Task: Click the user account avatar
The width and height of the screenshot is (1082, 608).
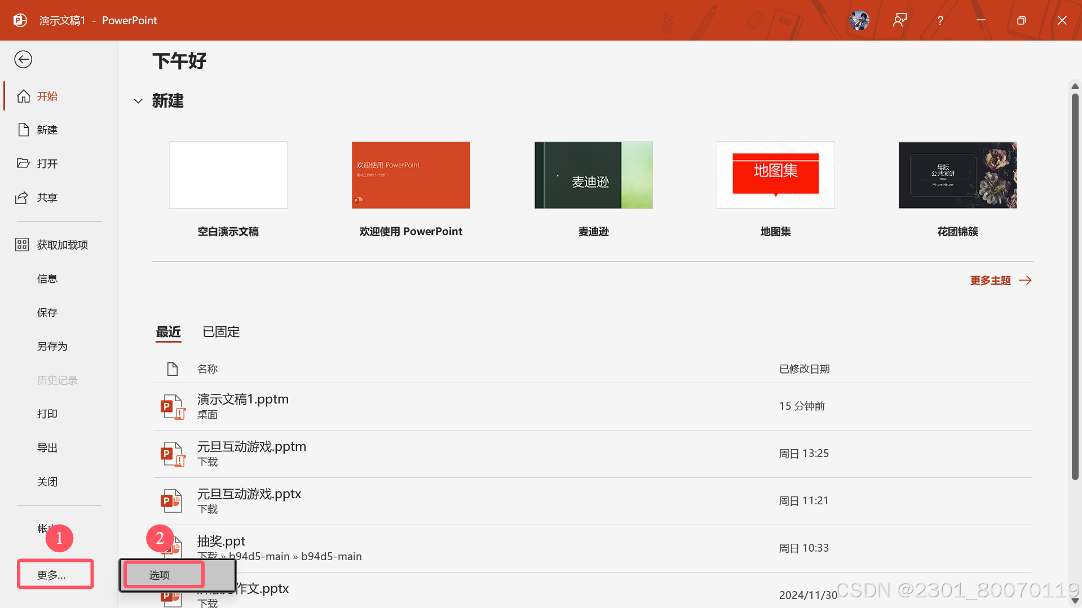Action: 859,20
